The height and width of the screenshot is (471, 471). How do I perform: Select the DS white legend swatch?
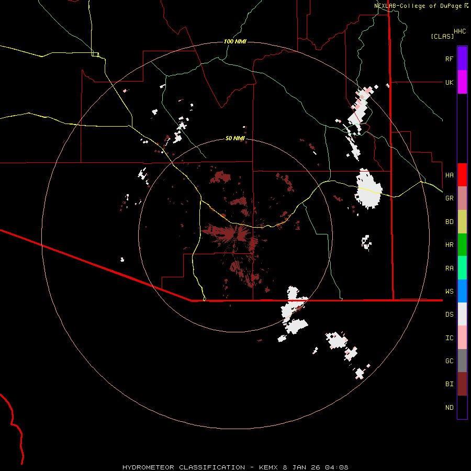(462, 314)
